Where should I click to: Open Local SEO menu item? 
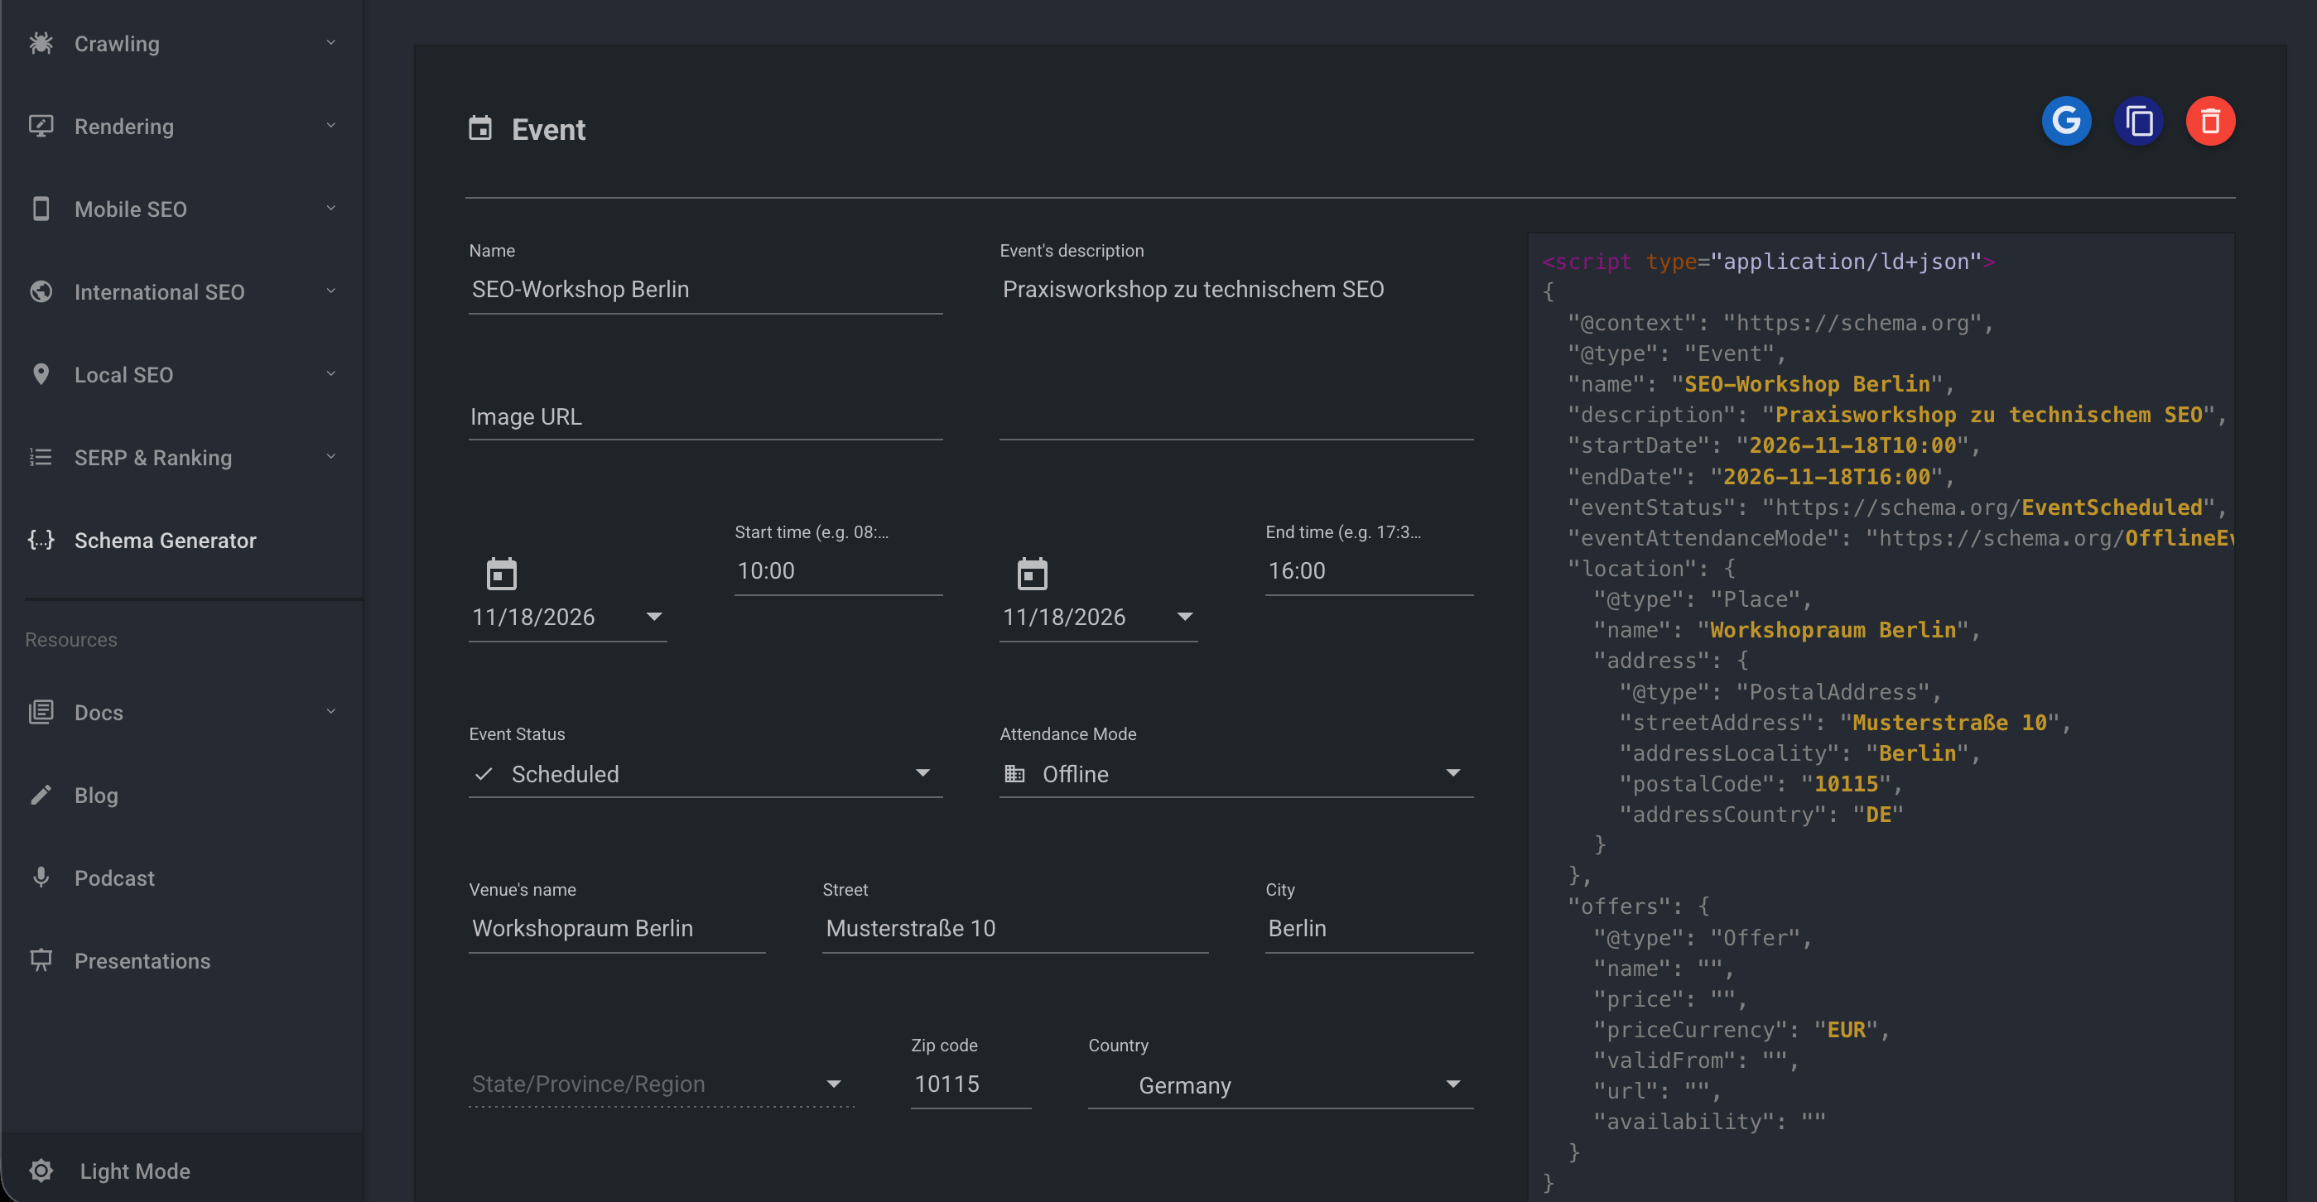182,375
